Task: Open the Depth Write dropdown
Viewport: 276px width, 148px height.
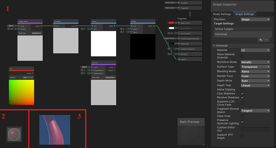Action: pos(256,81)
